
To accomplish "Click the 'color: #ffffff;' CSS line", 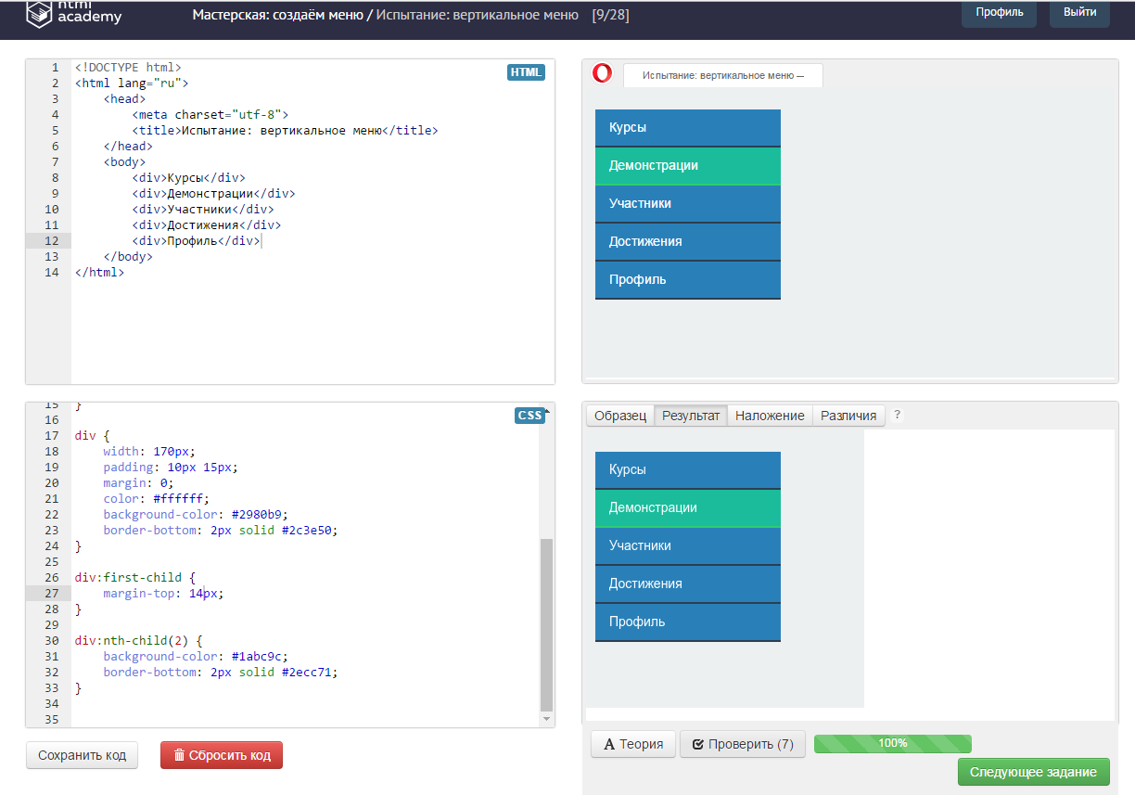I will pyautogui.click(x=157, y=499).
